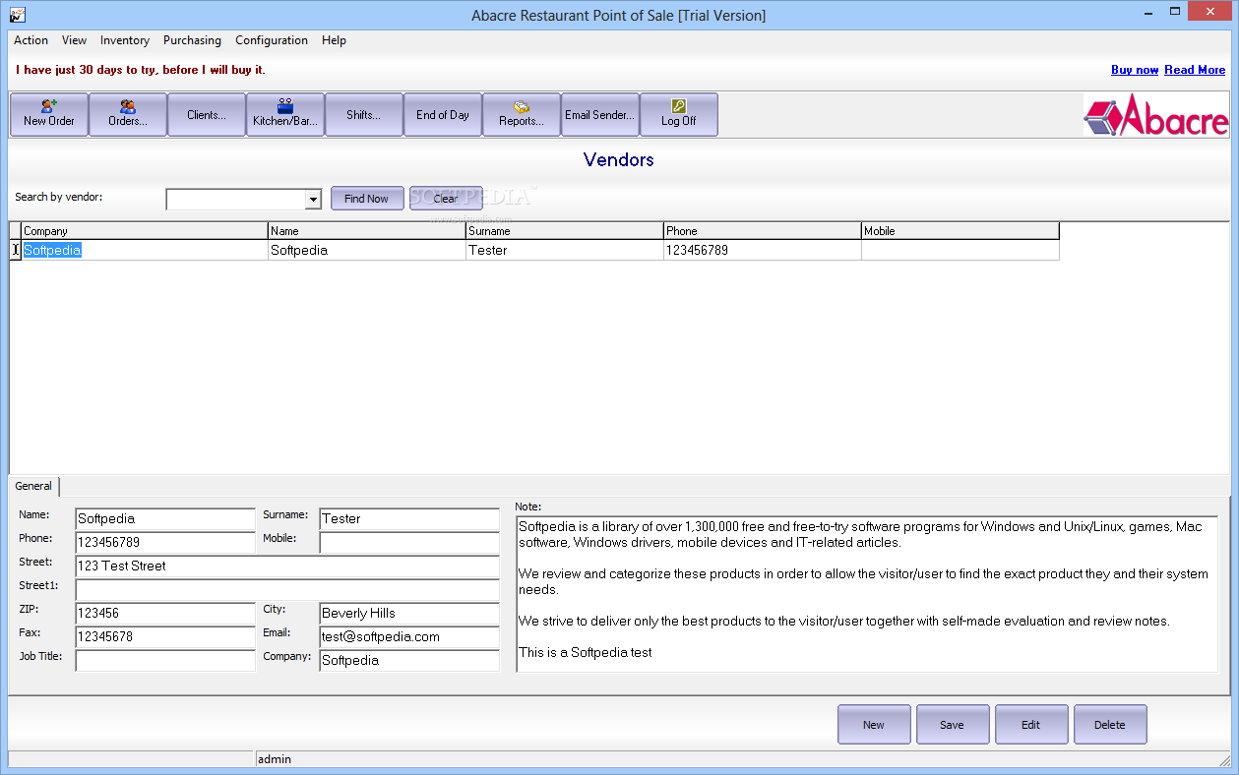
Task: Click the Name column header
Action: click(x=367, y=231)
